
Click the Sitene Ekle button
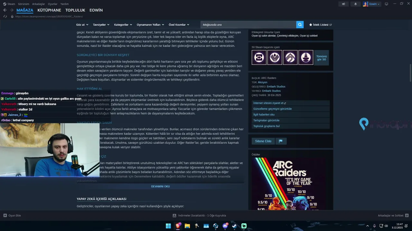(x=263, y=141)
